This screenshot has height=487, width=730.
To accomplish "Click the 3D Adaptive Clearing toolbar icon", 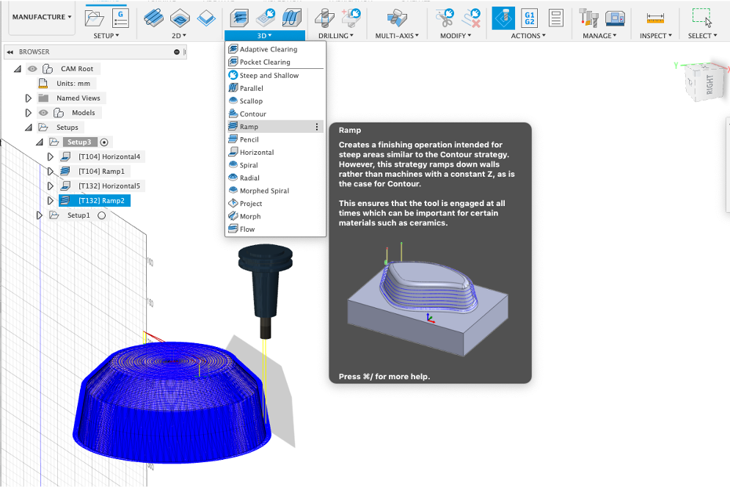I will [x=239, y=18].
